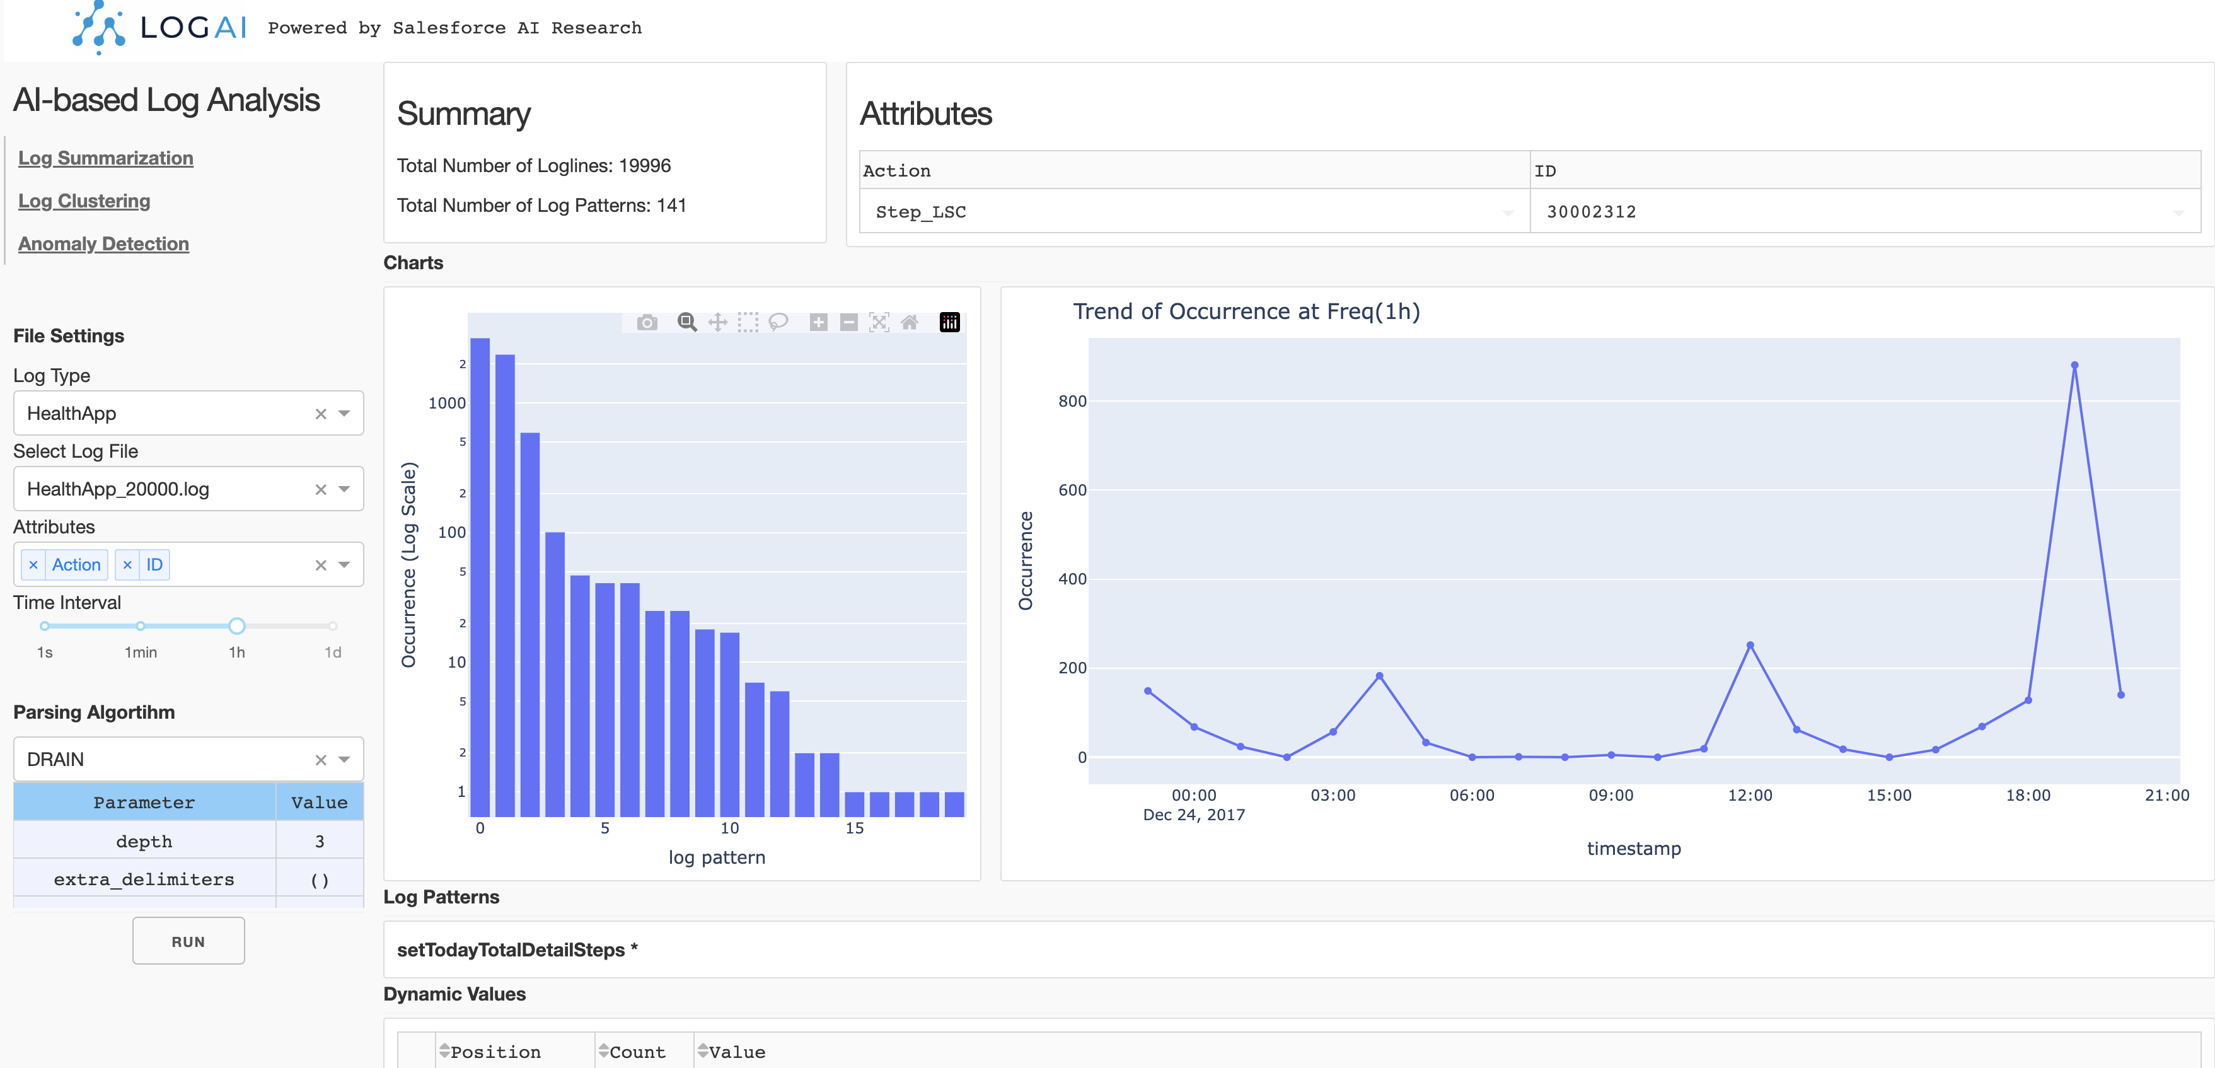Click the Autoscale chart icon

point(879,322)
